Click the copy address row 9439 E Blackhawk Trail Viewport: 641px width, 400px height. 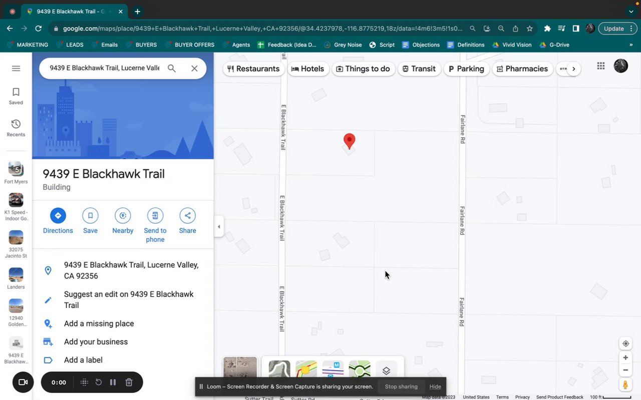[x=123, y=270]
